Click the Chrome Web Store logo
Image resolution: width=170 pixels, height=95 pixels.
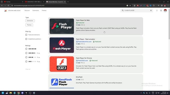click(6, 11)
